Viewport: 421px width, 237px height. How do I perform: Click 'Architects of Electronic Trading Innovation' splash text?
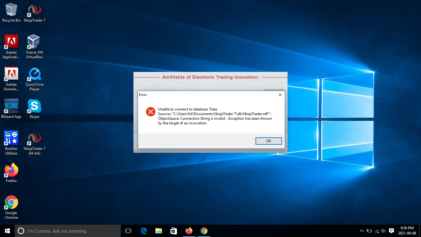click(x=211, y=77)
